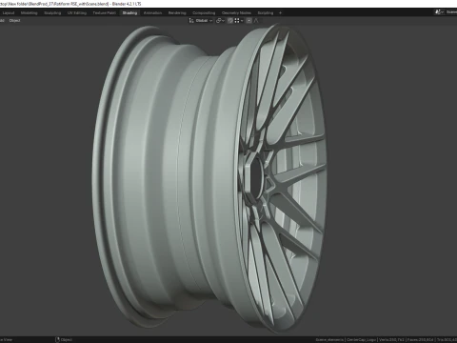Switch to the Layout workspace tab
Image resolution: width=457 pixels, height=343 pixels.
click(x=9, y=13)
